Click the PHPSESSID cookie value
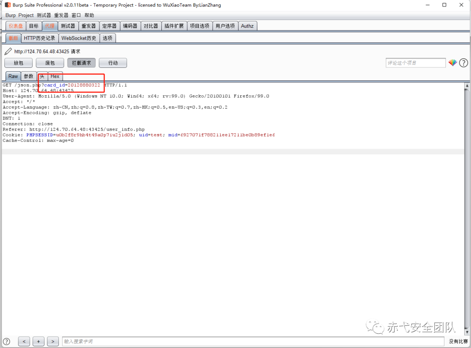The image size is (471, 348). click(95, 135)
